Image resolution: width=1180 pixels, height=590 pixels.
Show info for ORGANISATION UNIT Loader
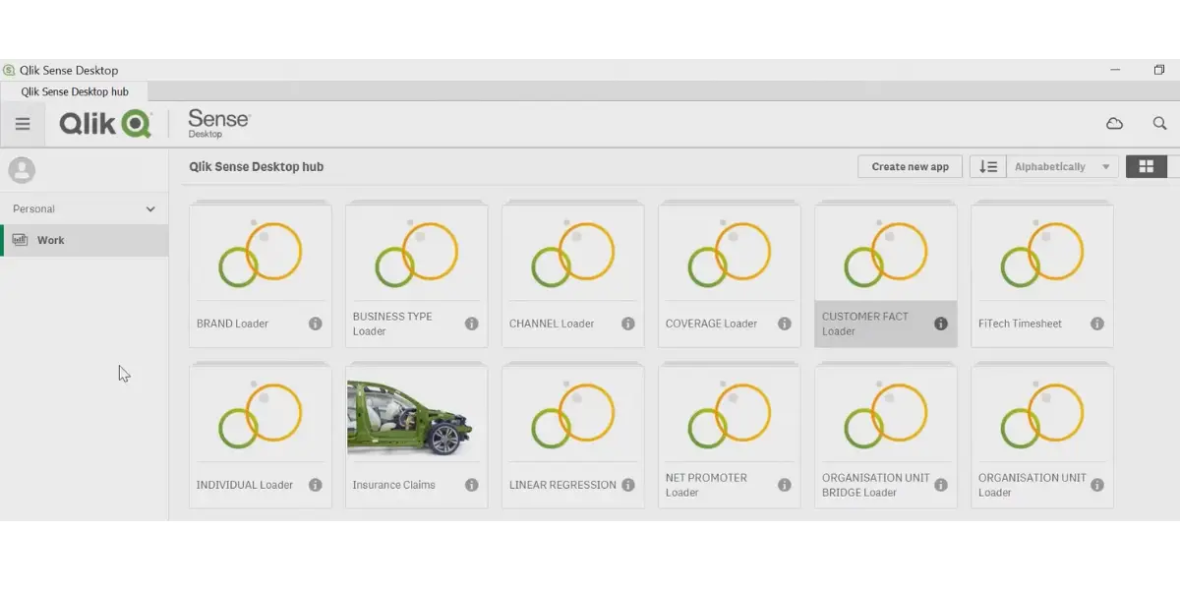1097,485
